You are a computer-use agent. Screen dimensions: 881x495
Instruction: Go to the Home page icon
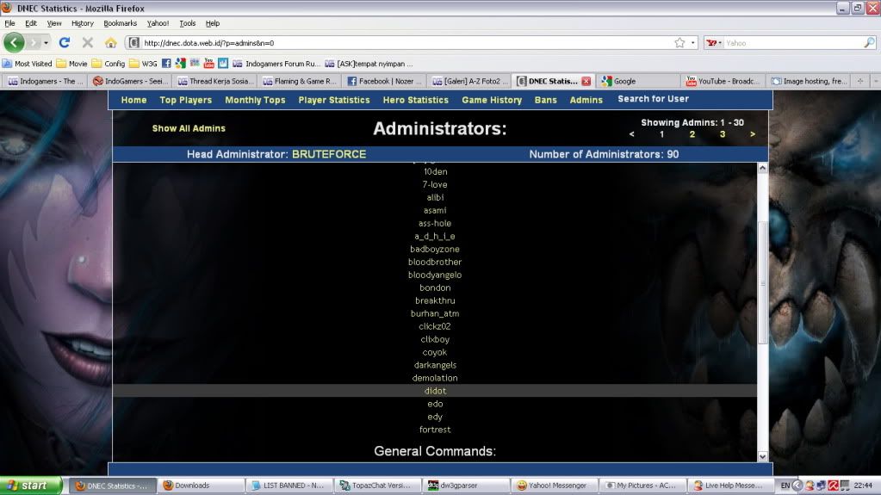coord(111,43)
